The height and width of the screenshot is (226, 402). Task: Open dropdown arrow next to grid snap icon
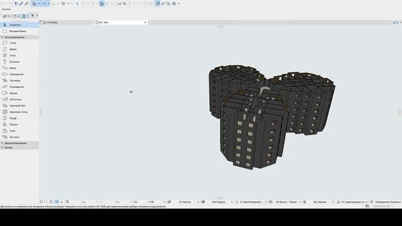(68, 4)
